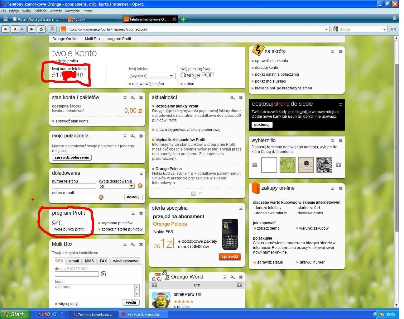The width and height of the screenshot is (404, 319).
Task: Open the [wybierz] phone model dropdown
Action: (x=151, y=76)
